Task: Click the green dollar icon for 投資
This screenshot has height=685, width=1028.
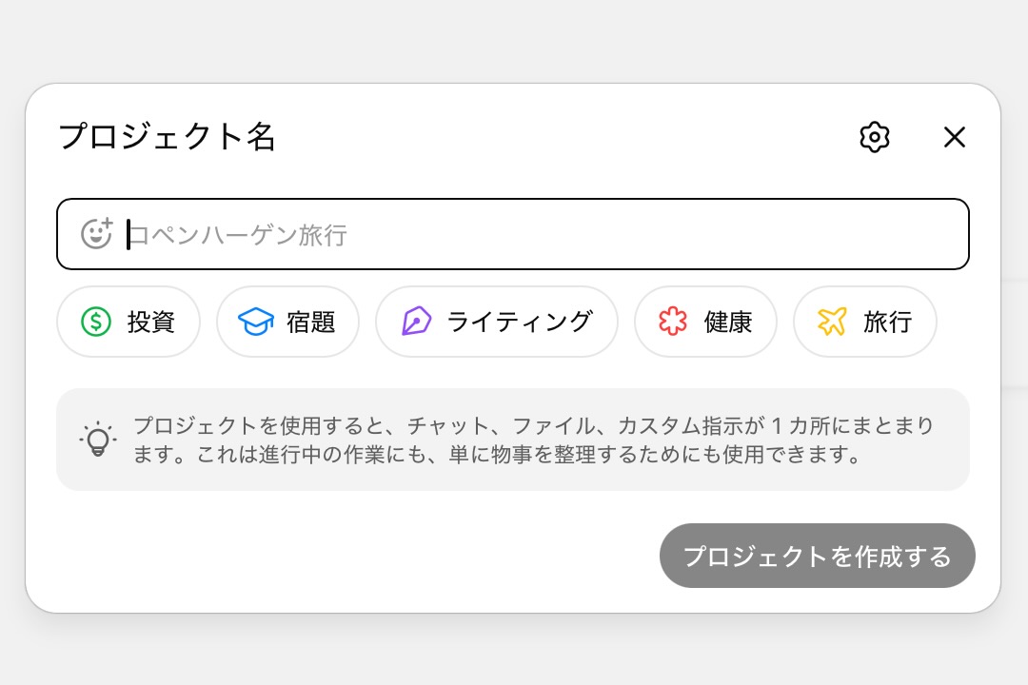Action: point(95,322)
